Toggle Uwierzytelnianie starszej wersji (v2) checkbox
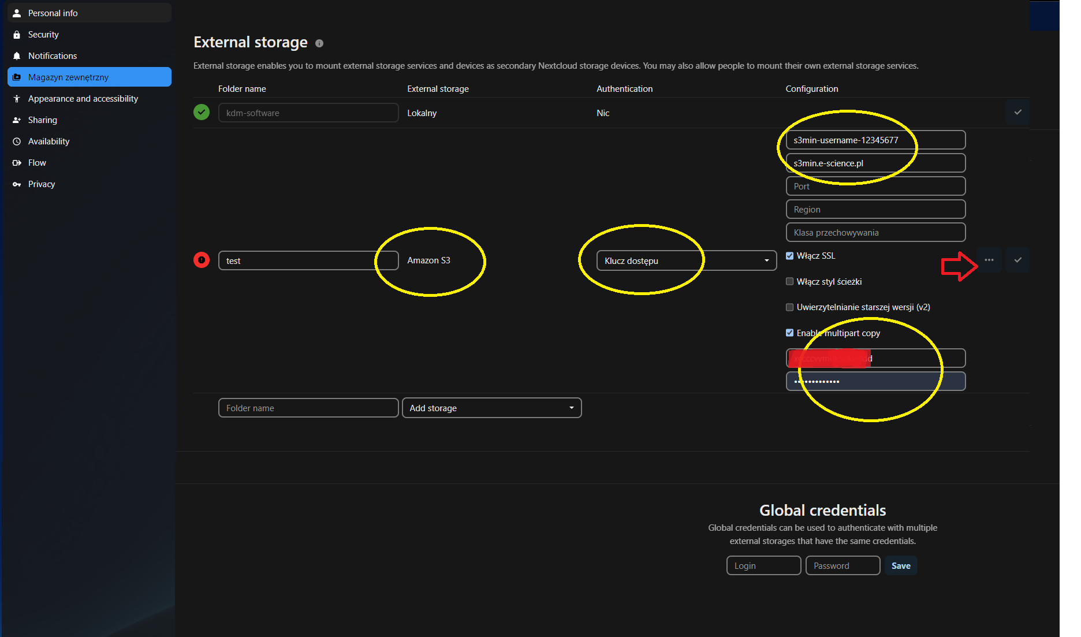This screenshot has width=1081, height=637. click(789, 307)
